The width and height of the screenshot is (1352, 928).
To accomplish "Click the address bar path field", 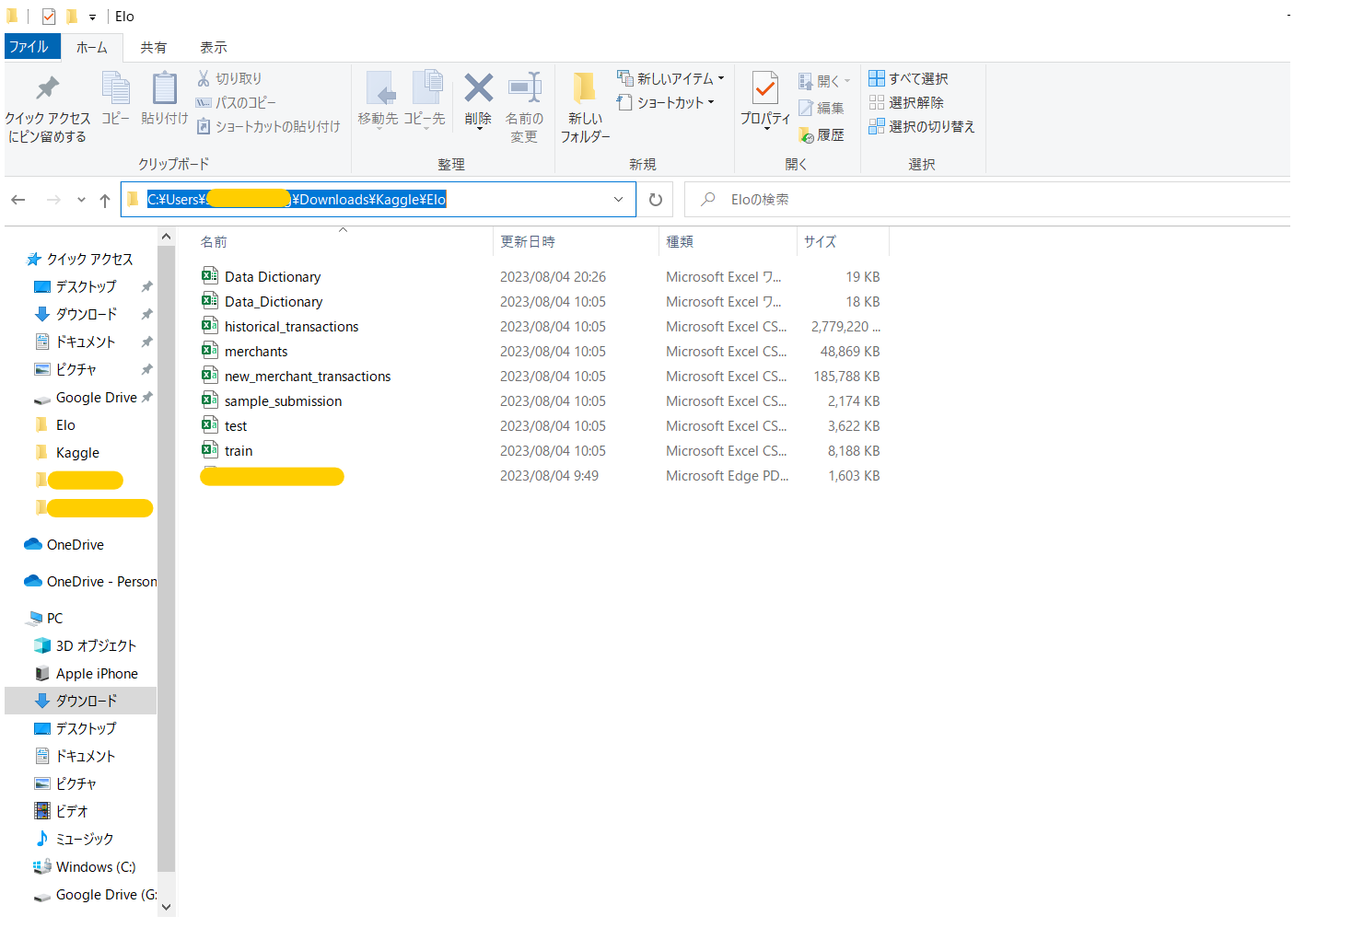I will [x=378, y=200].
